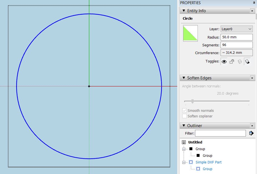Collapse the Simple DXF Part node
This screenshot has width=257, height=174.
[x=184, y=162]
